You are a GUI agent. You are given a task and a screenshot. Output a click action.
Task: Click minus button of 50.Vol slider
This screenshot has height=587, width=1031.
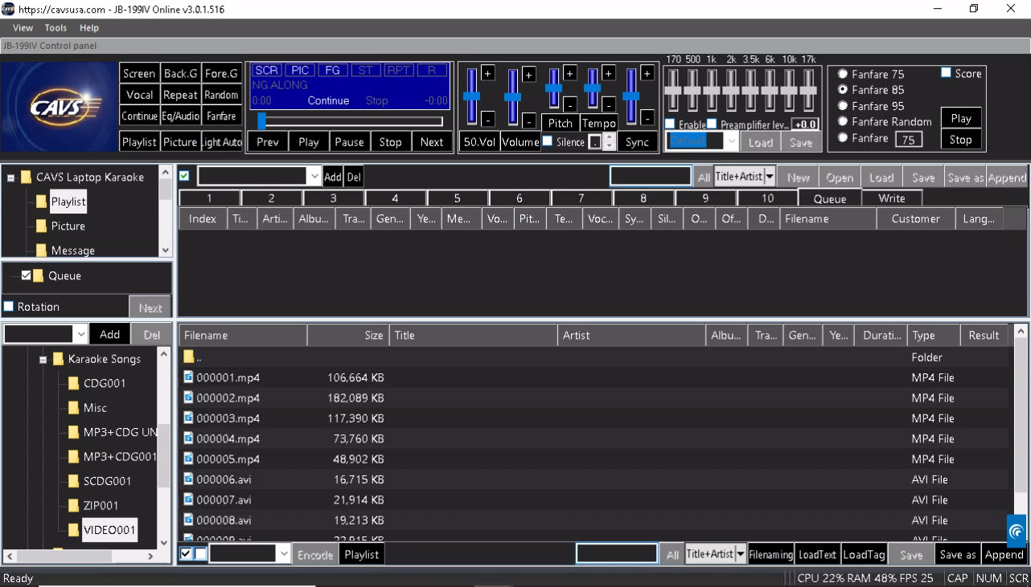pos(488,120)
